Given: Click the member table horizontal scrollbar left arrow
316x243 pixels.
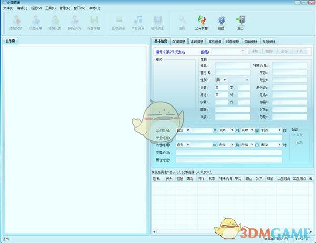Looking at the screenshot, I should click(x=154, y=231).
